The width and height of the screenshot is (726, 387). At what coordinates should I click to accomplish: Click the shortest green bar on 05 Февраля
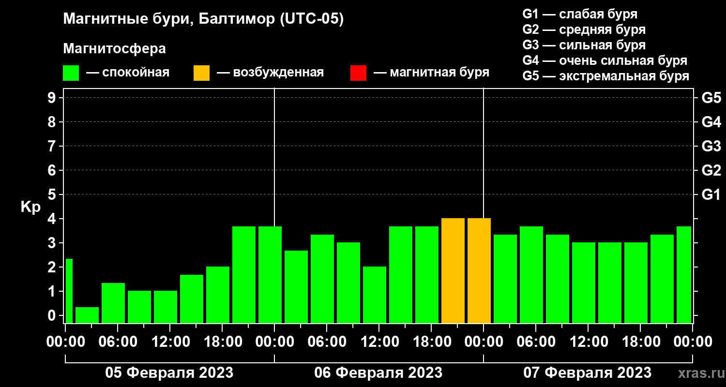click(87, 315)
